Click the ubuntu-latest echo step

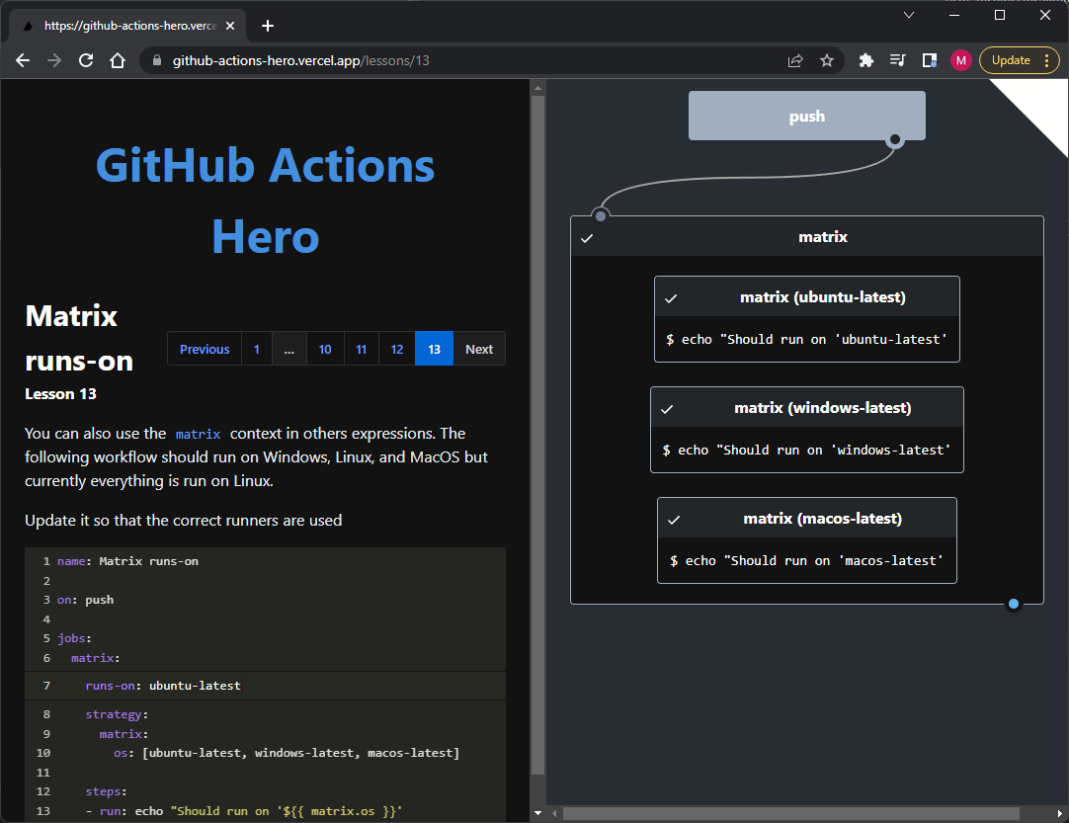click(807, 340)
